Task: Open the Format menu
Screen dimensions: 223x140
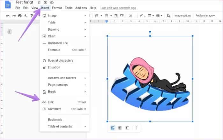Action: [57, 8]
